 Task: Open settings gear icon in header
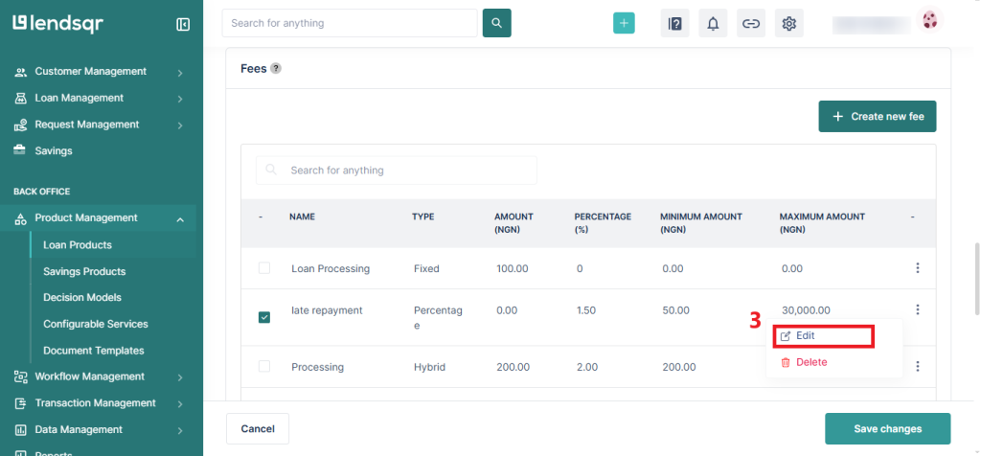tap(789, 24)
